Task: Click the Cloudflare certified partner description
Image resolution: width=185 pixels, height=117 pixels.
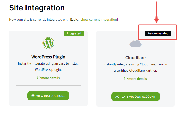Action: [x=136, y=67]
